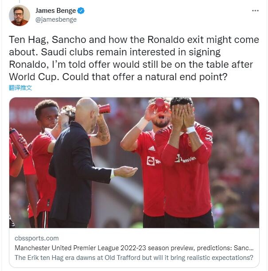Expand the tweet's overflow menu with the ellipsis

pyautogui.click(x=255, y=11)
